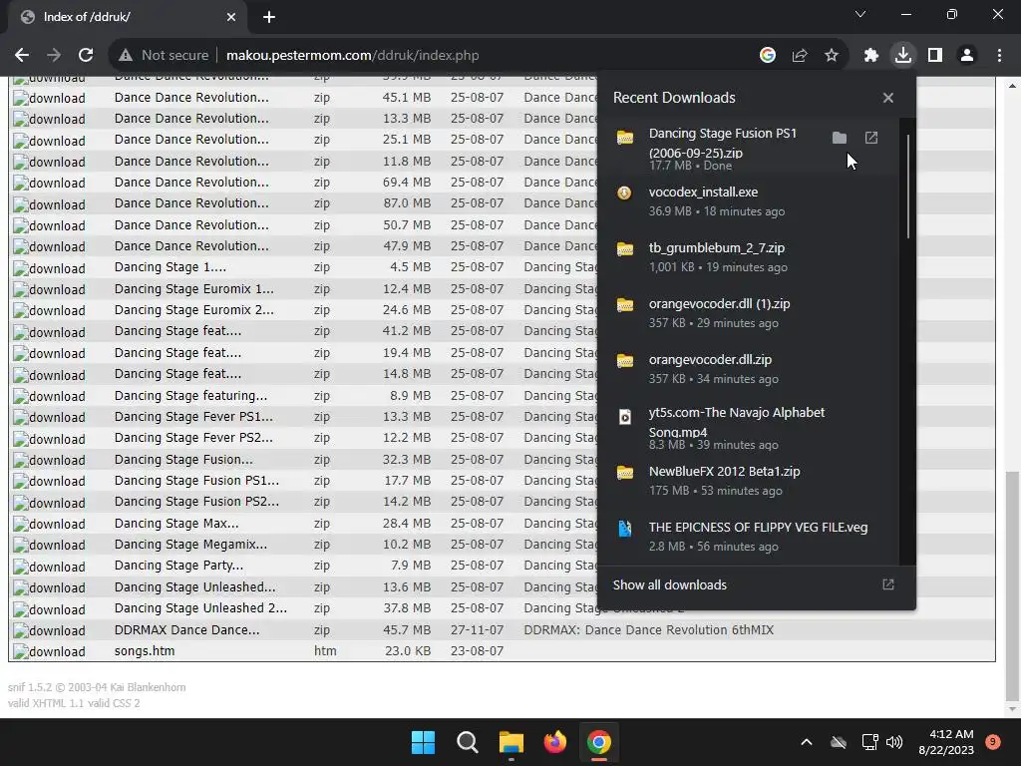Screen dimensions: 1021x766
Task: Click the address bar URL
Action: (x=352, y=56)
